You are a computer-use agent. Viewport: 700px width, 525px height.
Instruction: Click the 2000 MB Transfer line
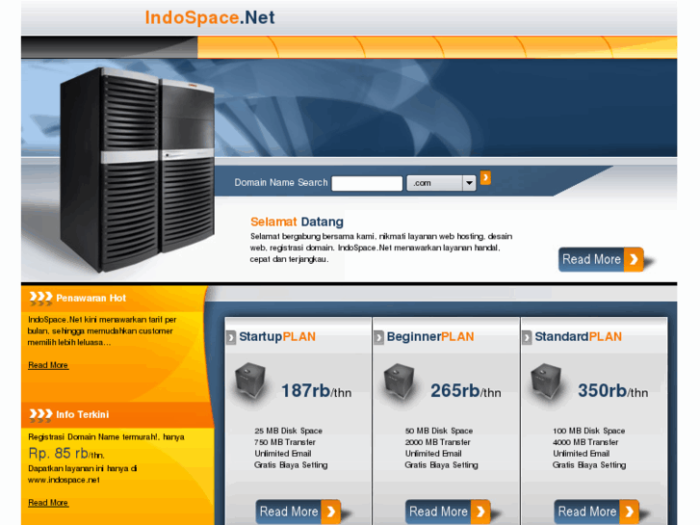[x=437, y=442]
